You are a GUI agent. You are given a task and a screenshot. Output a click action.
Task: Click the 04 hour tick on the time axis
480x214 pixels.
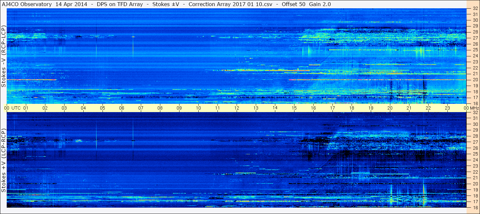click(83, 108)
